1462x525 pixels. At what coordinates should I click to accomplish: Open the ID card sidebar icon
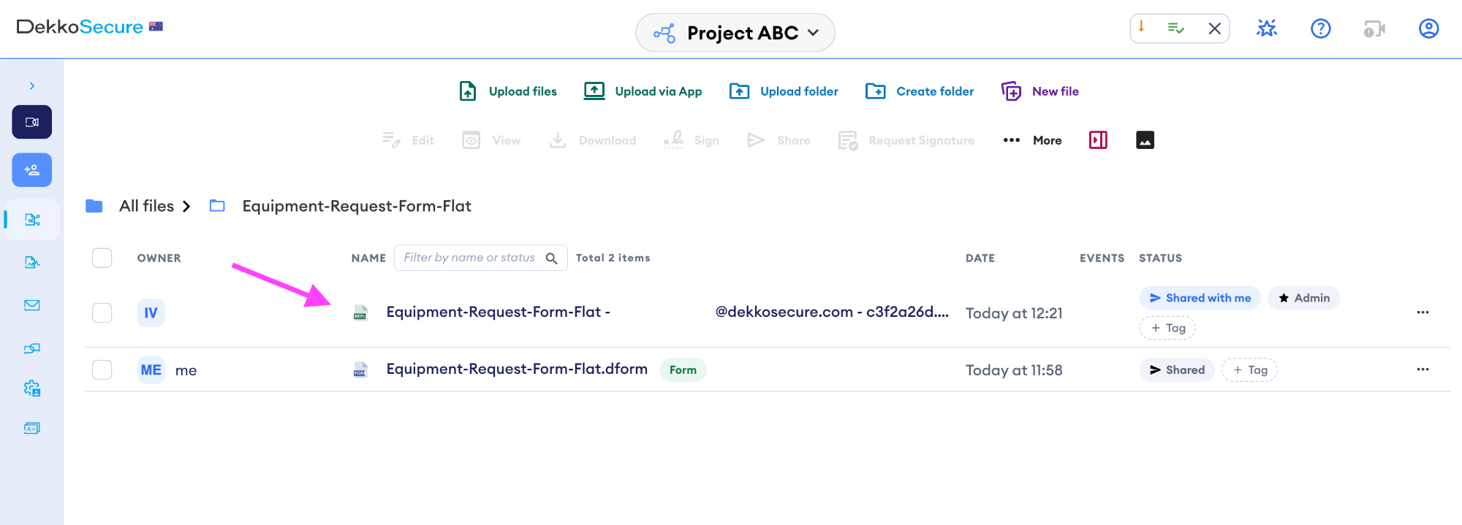[x=32, y=428]
